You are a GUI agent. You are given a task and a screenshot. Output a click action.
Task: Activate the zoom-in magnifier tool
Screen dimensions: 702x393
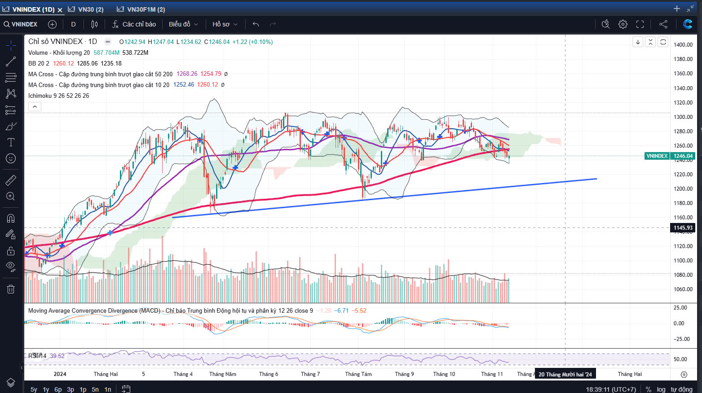pyautogui.click(x=11, y=196)
